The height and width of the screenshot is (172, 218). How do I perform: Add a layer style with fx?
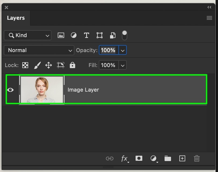124,159
